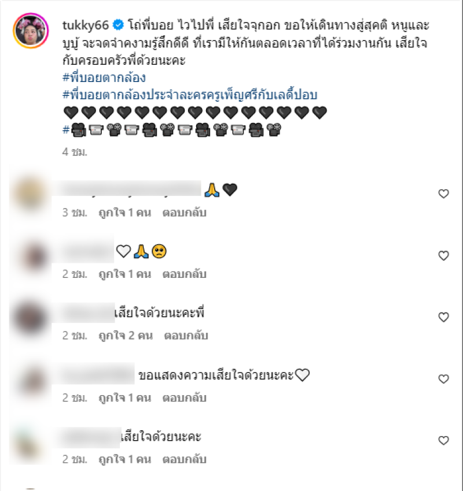Open the first commenter's blurred avatar

coord(31,194)
